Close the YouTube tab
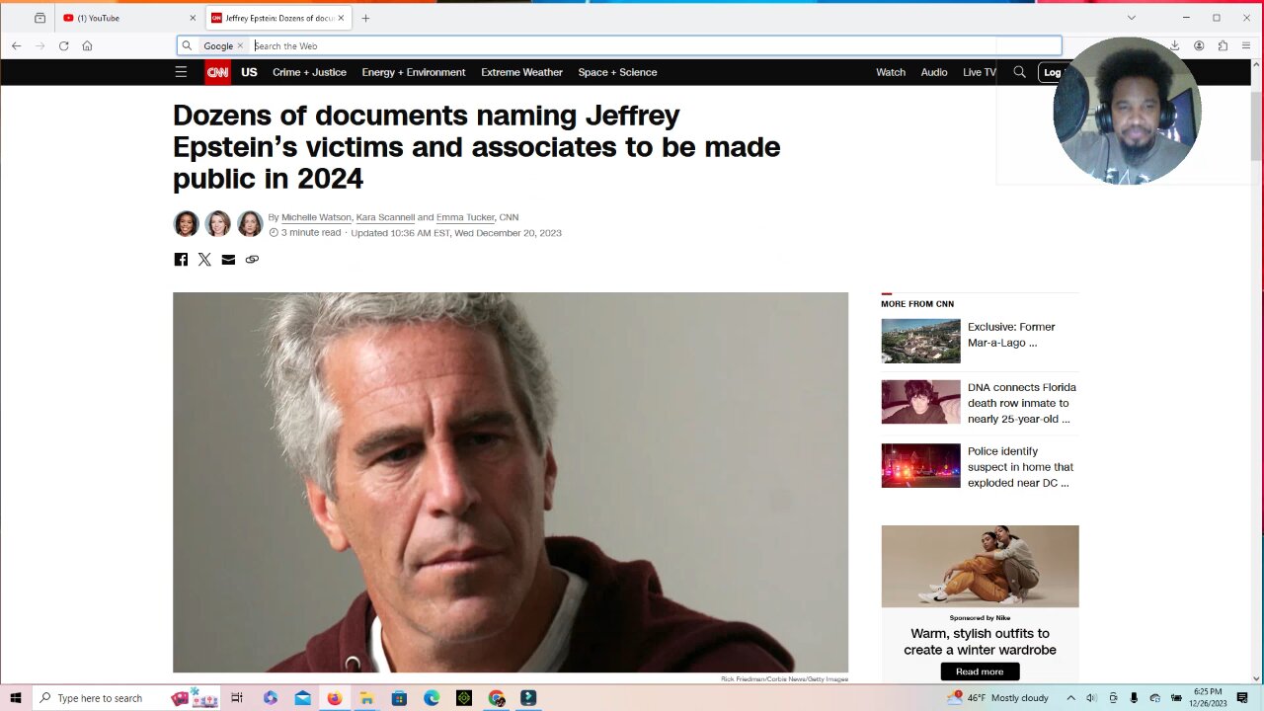The height and width of the screenshot is (711, 1264). point(193,18)
